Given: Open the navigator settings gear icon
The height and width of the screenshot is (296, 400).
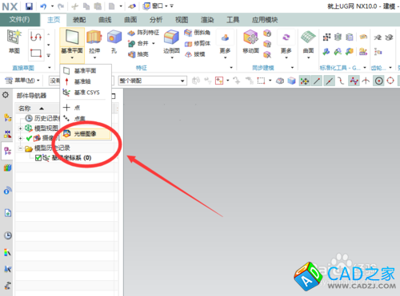Looking at the screenshot, I should tap(6, 95).
